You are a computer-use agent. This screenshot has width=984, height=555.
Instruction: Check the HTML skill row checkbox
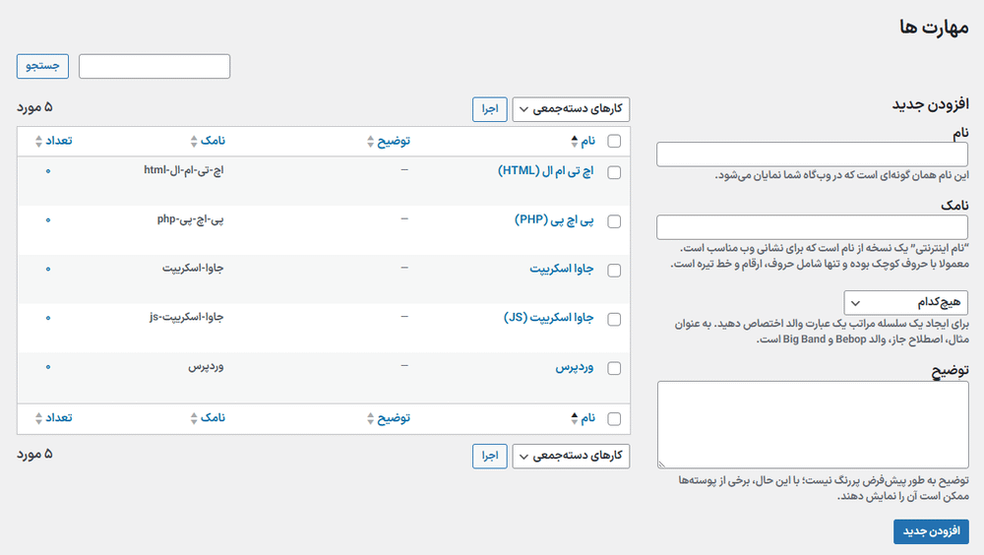pos(615,172)
